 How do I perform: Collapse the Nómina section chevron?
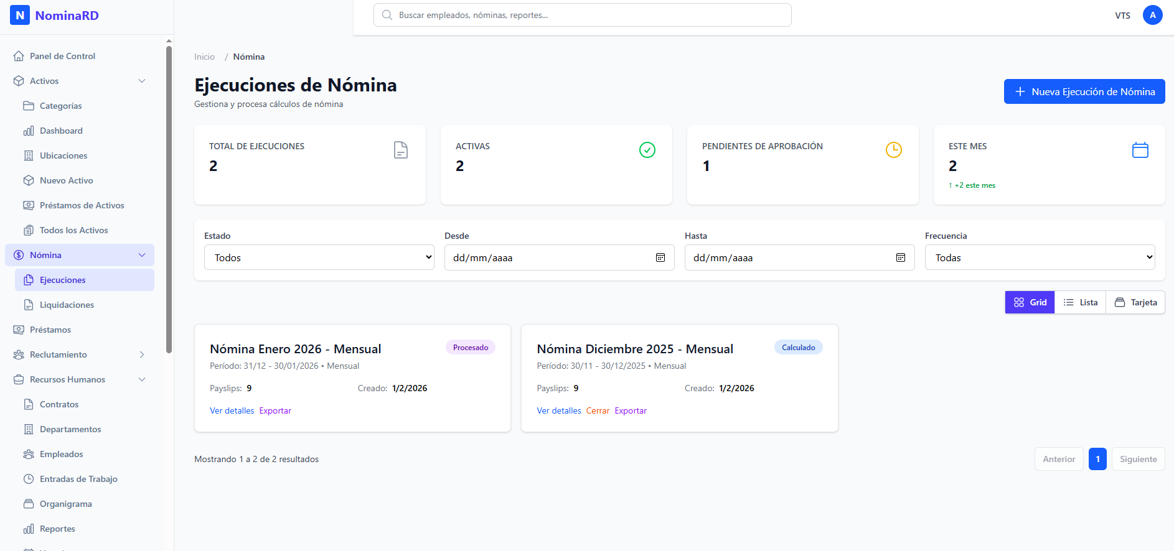pos(142,255)
